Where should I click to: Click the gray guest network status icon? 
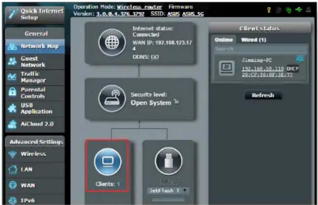[279, 10]
